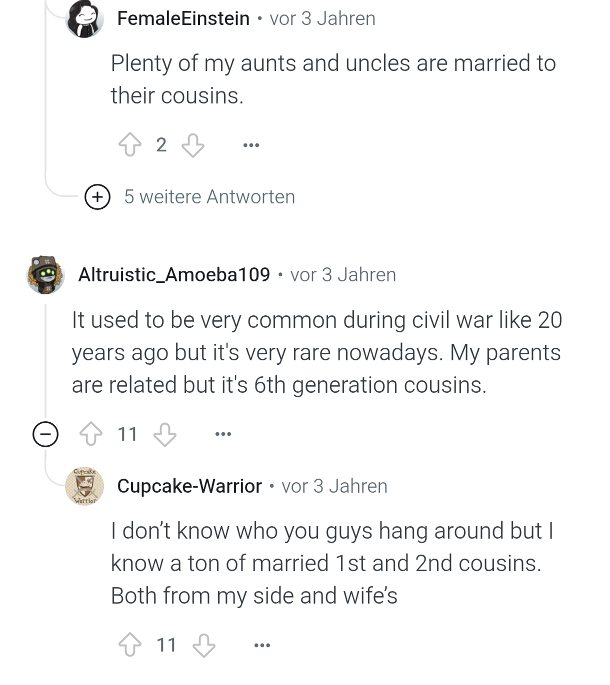
Task: Upvote Cupcake-Warrior's comment
Action: click(x=129, y=645)
